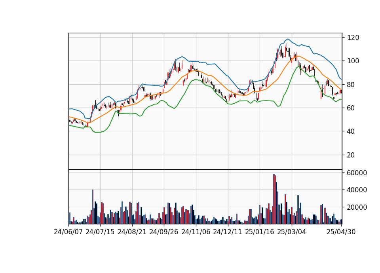The height and width of the screenshot is (273, 380).
Task: Click the 100 price axis label
Action: (353, 61)
